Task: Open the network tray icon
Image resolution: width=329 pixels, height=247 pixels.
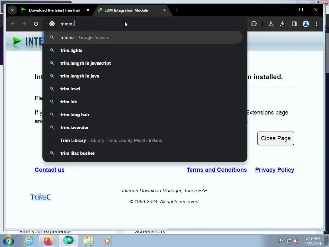Action: coord(289,241)
